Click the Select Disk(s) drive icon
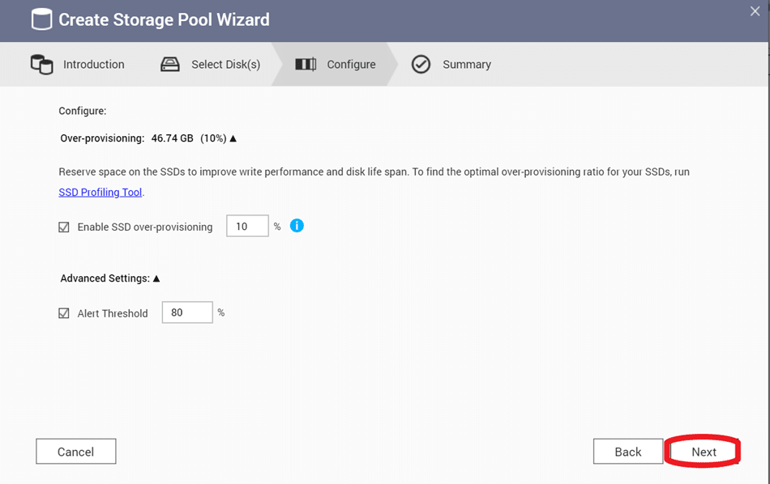 coord(170,64)
